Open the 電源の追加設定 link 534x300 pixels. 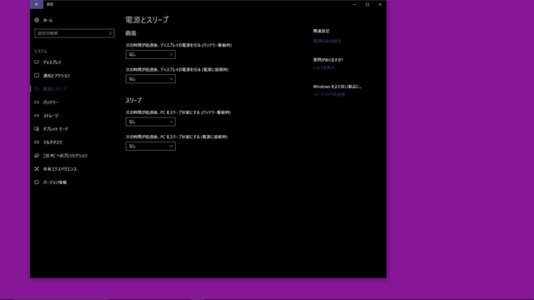(x=327, y=41)
